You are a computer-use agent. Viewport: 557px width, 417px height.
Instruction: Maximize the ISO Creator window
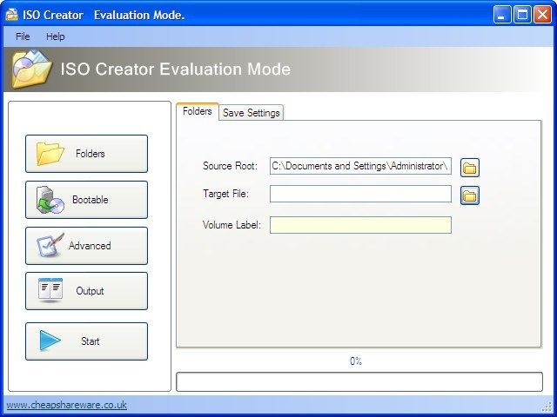(522, 14)
